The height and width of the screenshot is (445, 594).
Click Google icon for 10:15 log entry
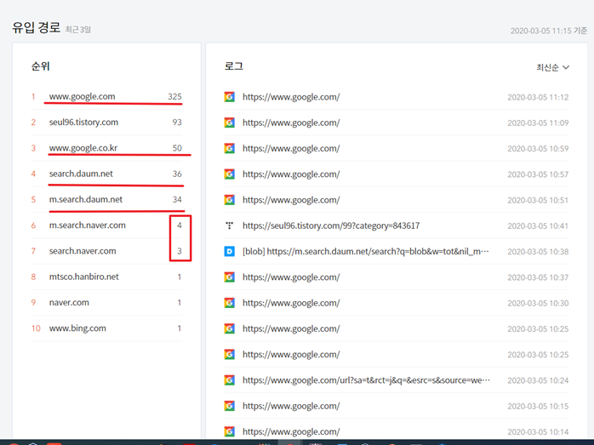tap(229, 406)
